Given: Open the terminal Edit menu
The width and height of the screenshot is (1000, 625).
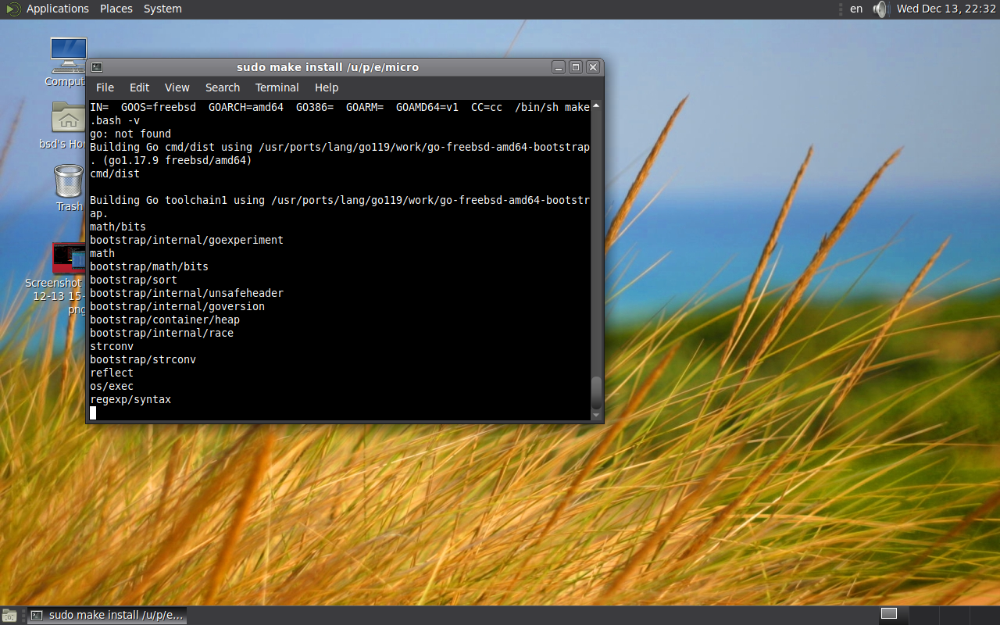Looking at the screenshot, I should 139,87.
